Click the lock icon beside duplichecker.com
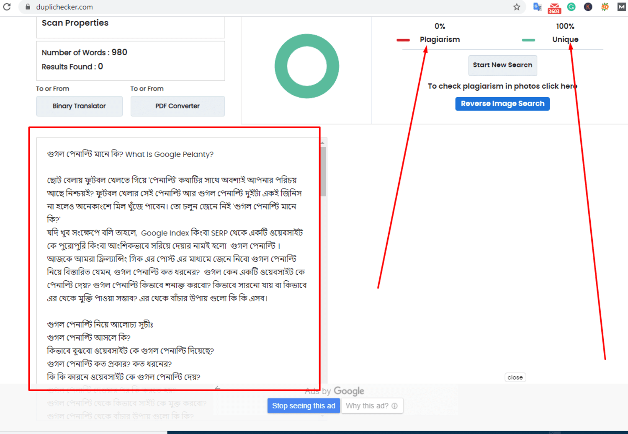The height and width of the screenshot is (434, 628). pyautogui.click(x=28, y=7)
